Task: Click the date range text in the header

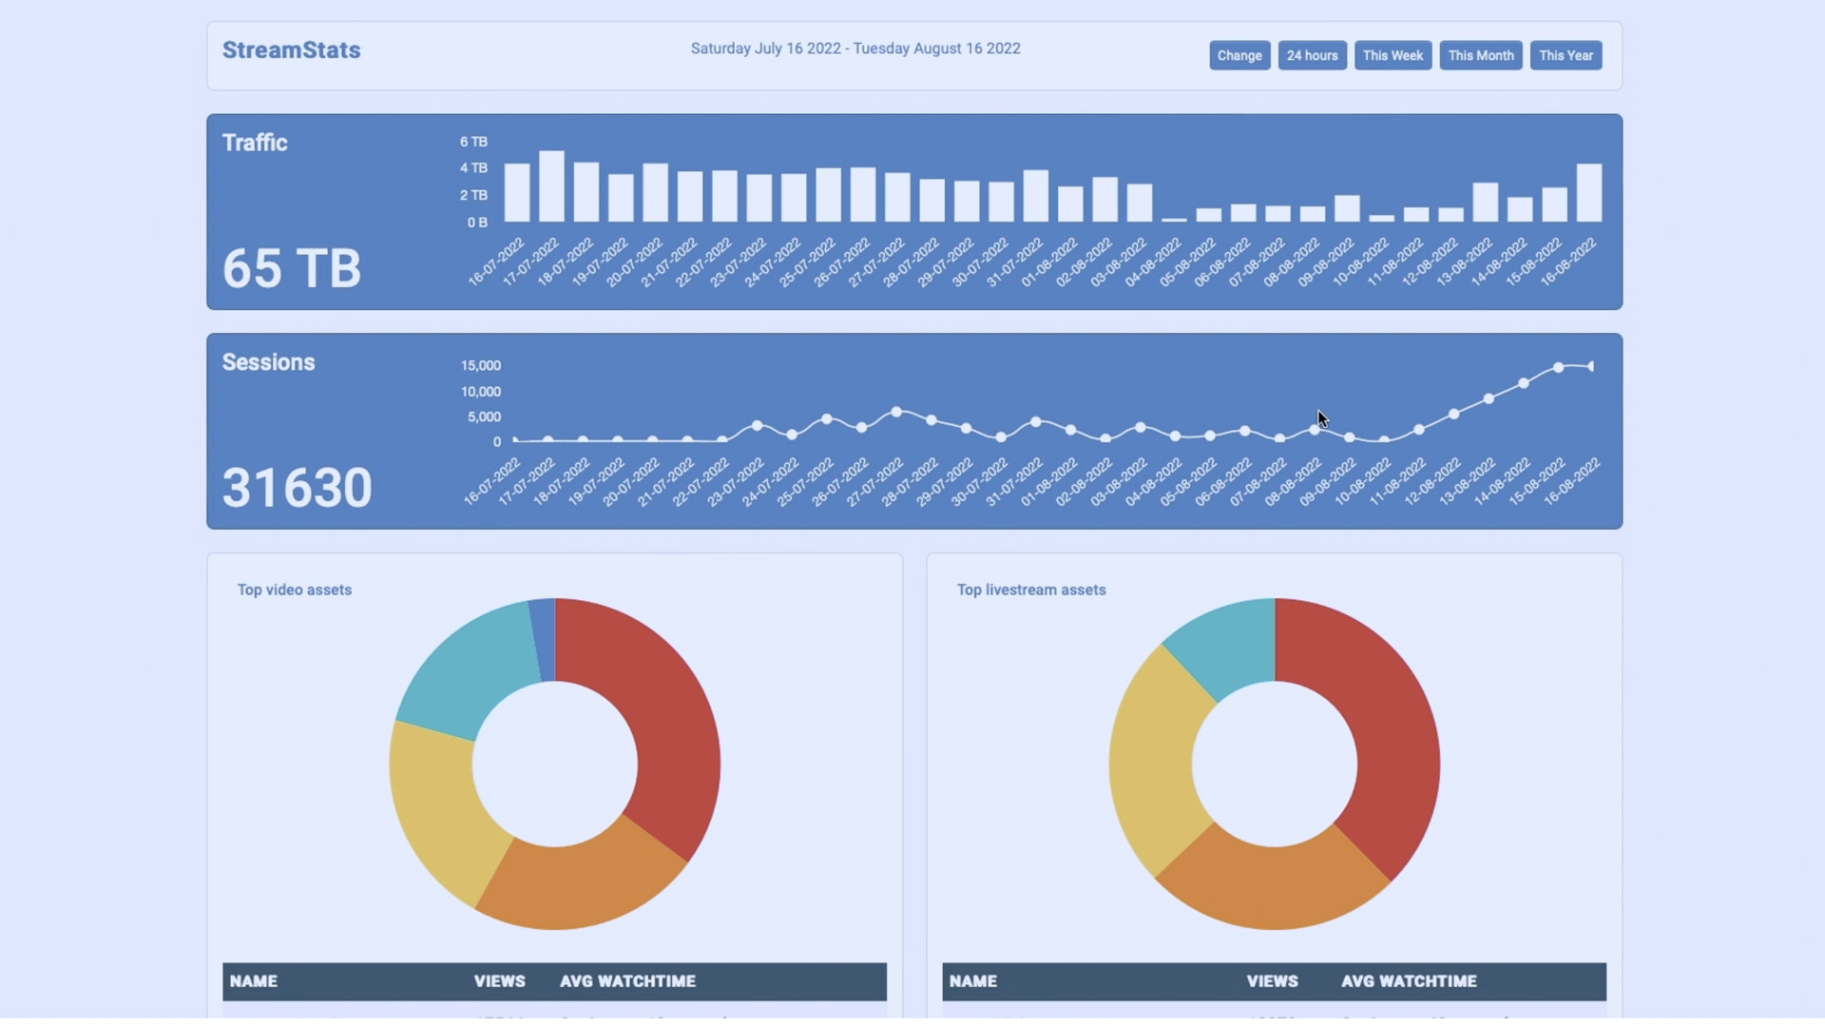Action: tap(855, 48)
